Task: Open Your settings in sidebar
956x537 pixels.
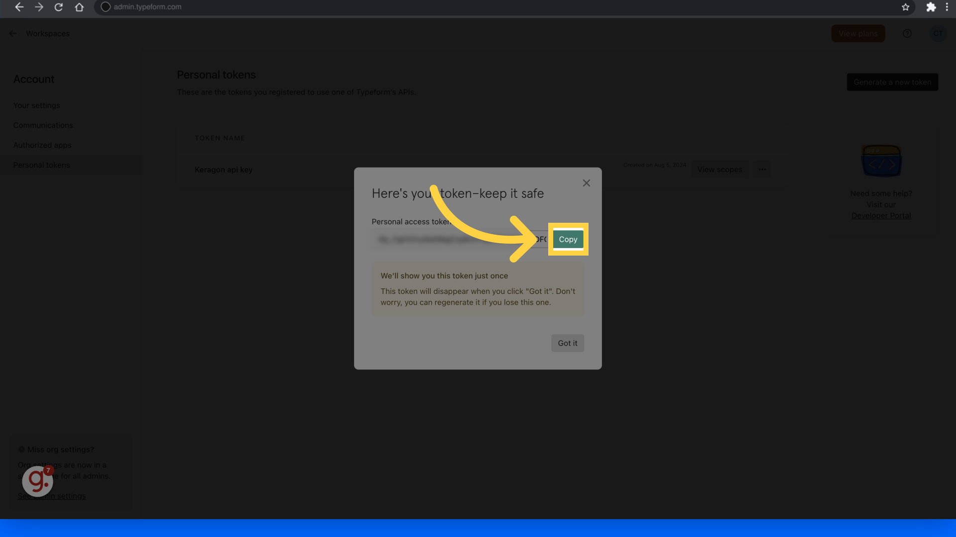Action: point(36,105)
